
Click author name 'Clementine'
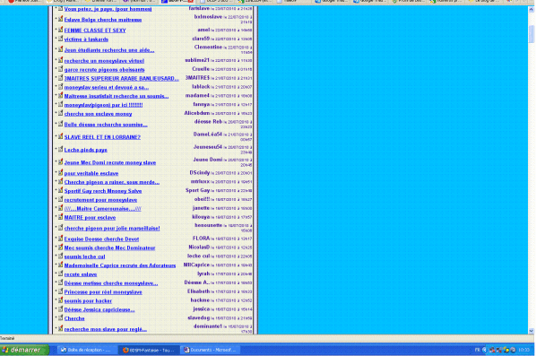tap(208, 48)
